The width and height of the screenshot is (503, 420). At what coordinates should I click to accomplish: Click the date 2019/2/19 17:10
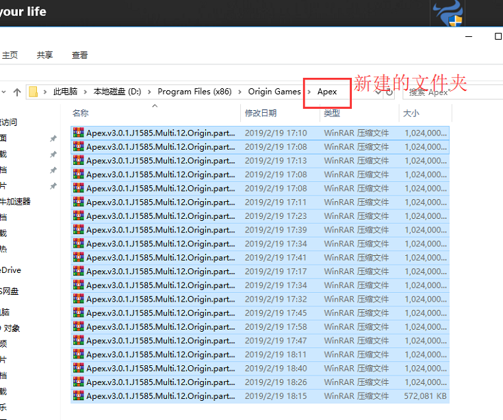276,133
